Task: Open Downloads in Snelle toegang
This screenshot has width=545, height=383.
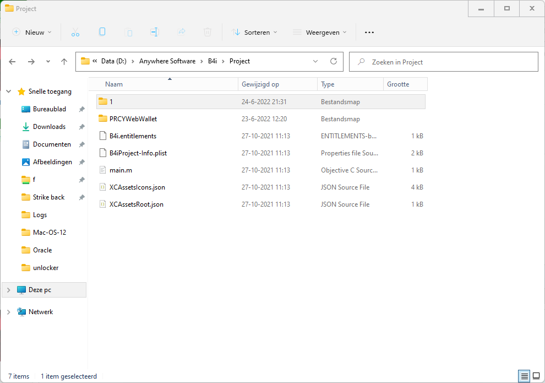Action: tap(49, 127)
